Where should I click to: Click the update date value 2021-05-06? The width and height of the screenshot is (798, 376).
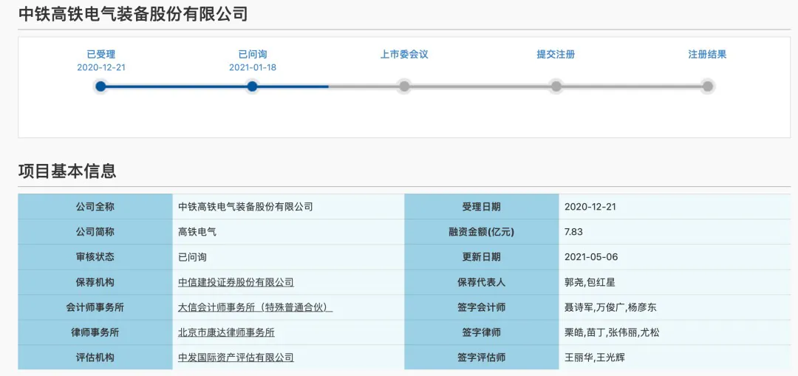(591, 257)
